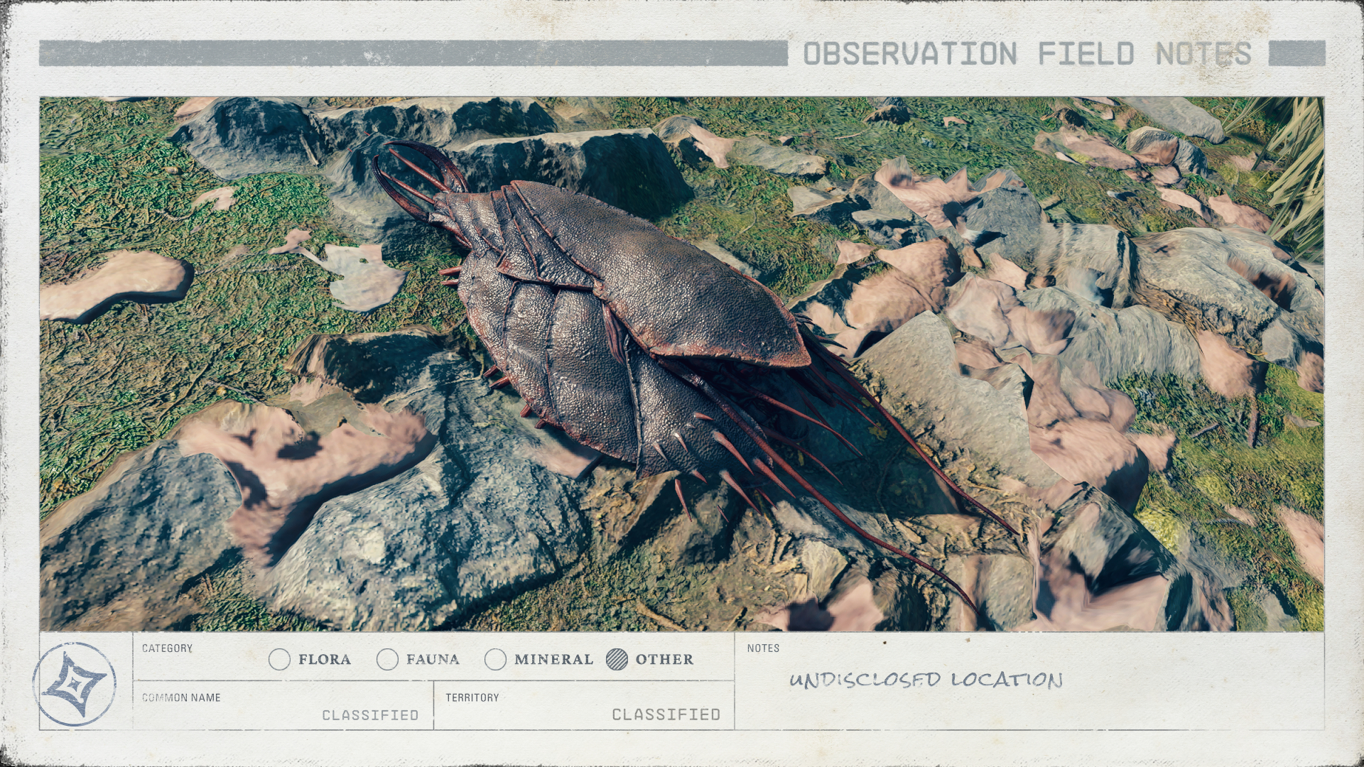Select the Flora category radio button

coord(280,659)
